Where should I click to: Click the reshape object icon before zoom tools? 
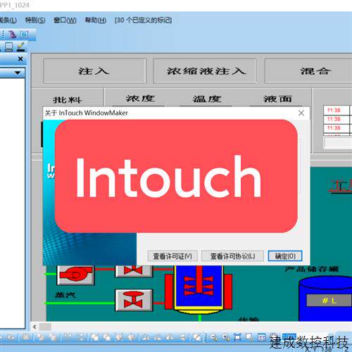(196, 337)
